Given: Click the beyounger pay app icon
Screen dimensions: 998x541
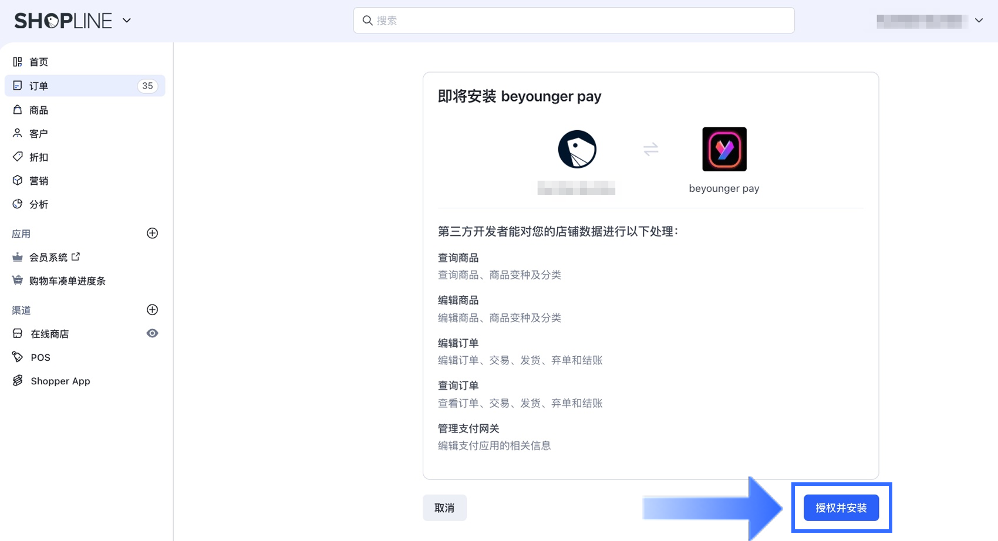Looking at the screenshot, I should click(x=724, y=149).
